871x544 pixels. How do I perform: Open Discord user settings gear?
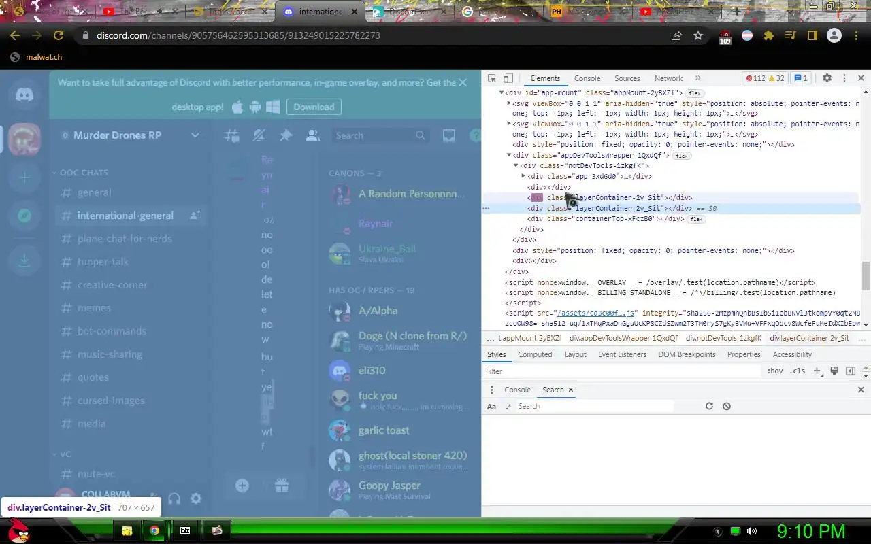click(196, 498)
